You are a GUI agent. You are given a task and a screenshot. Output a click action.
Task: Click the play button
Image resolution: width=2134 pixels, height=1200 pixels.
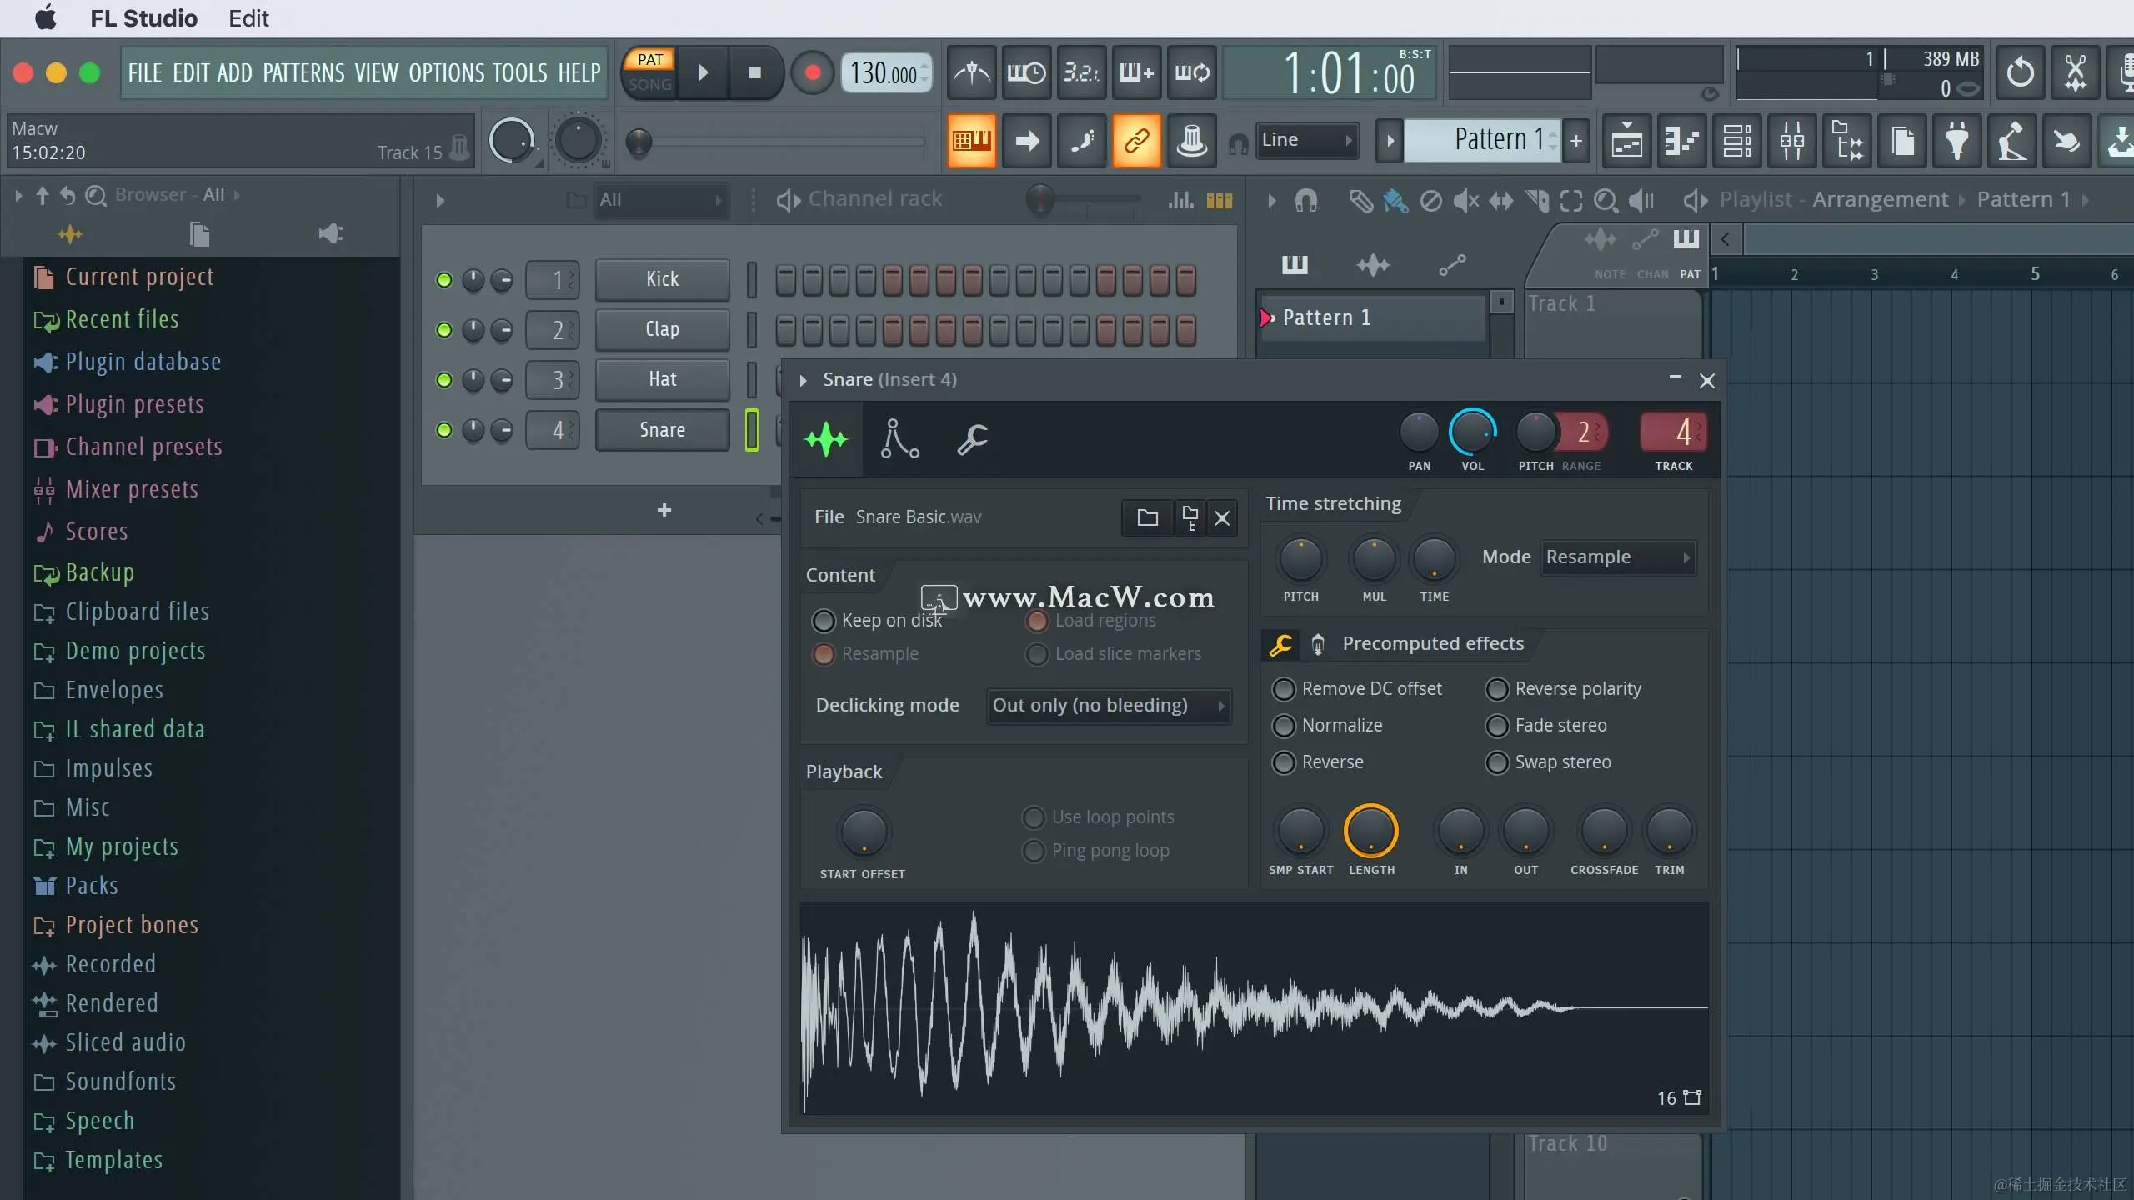point(702,73)
